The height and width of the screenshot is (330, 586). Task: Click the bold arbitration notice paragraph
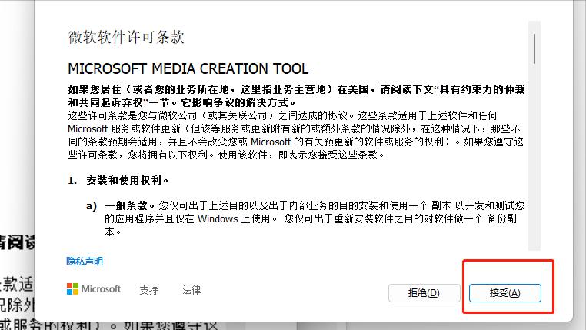[296, 95]
